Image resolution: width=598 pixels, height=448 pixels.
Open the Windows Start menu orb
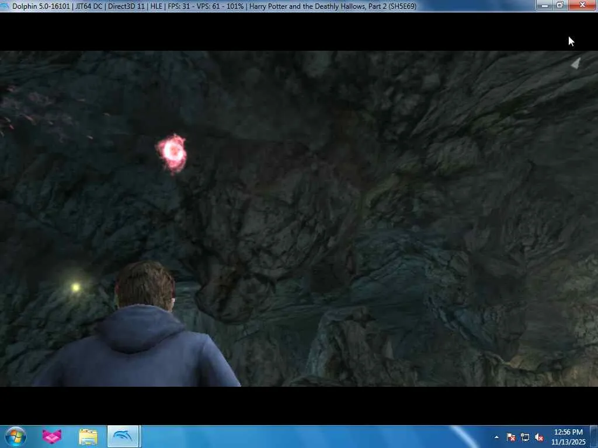[16, 436]
